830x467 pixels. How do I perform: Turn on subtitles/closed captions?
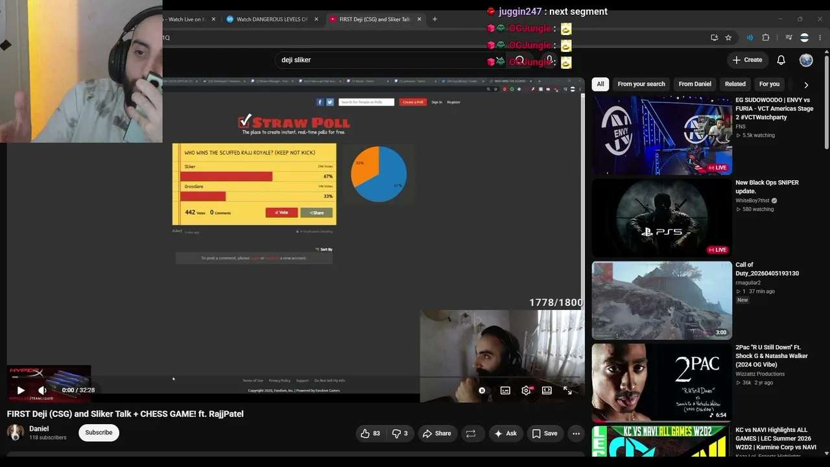pos(505,390)
